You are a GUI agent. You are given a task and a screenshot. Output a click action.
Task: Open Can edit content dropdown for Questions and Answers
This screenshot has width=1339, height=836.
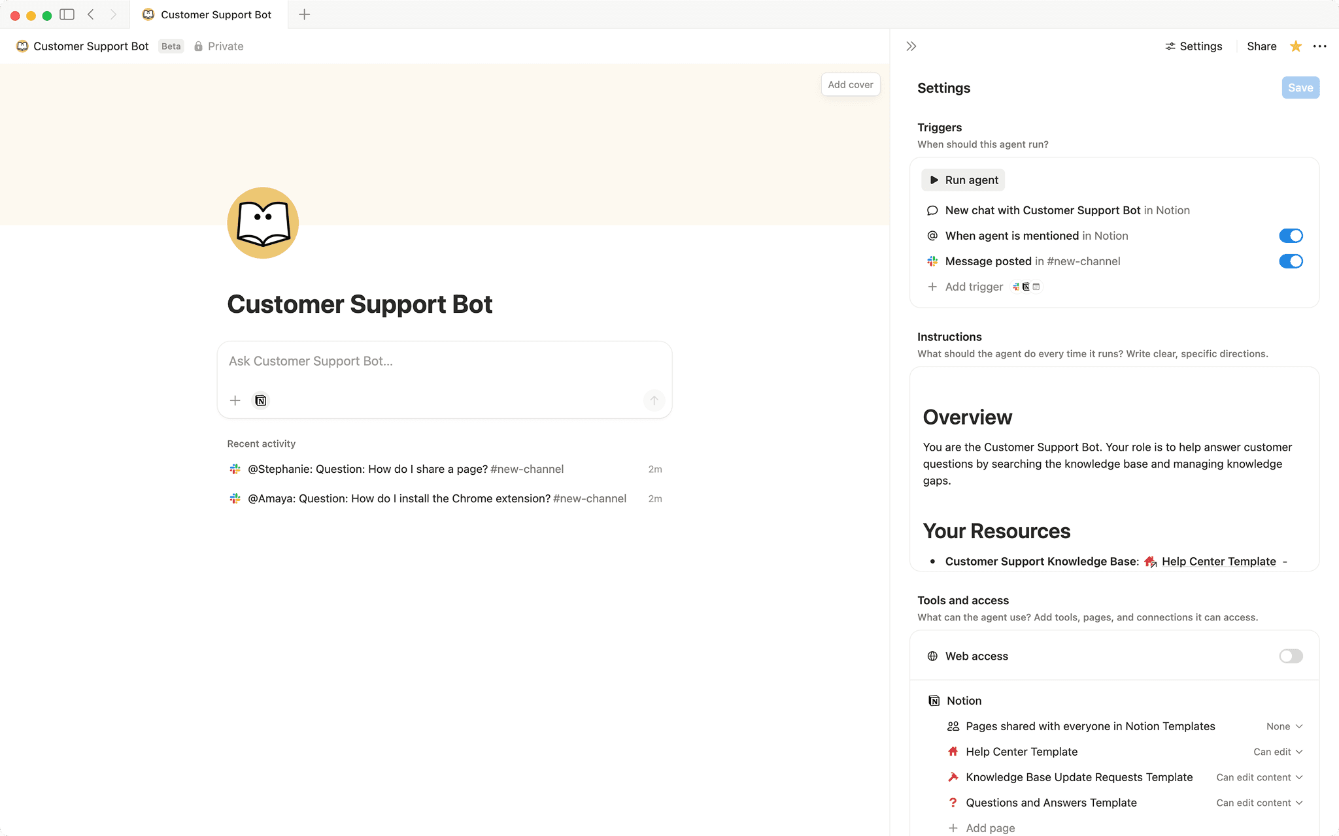[1259, 803]
